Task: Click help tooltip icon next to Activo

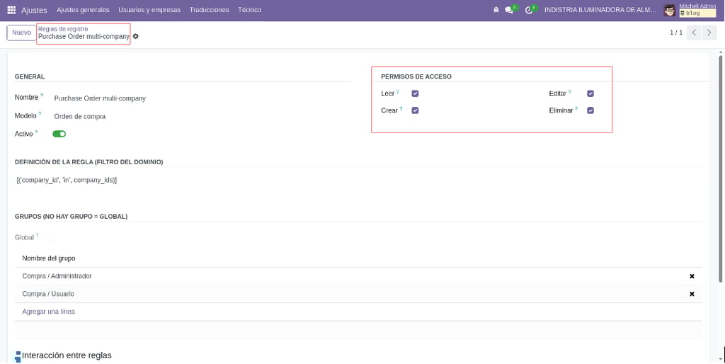Action: click(x=36, y=132)
